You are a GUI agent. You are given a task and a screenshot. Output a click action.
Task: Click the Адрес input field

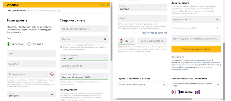(142, 18)
